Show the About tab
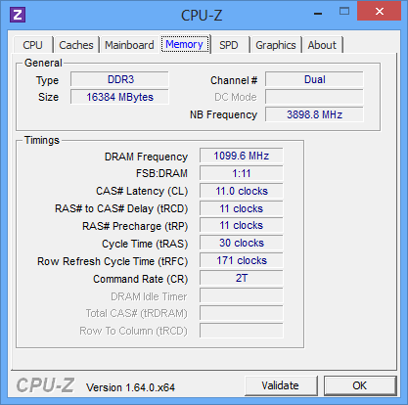 (322, 45)
